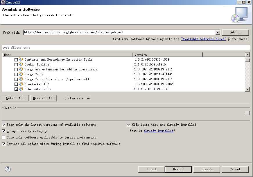This screenshot has height=177, width=253.
Task: Check the Docker Tooling checkbox
Action: coord(16,65)
